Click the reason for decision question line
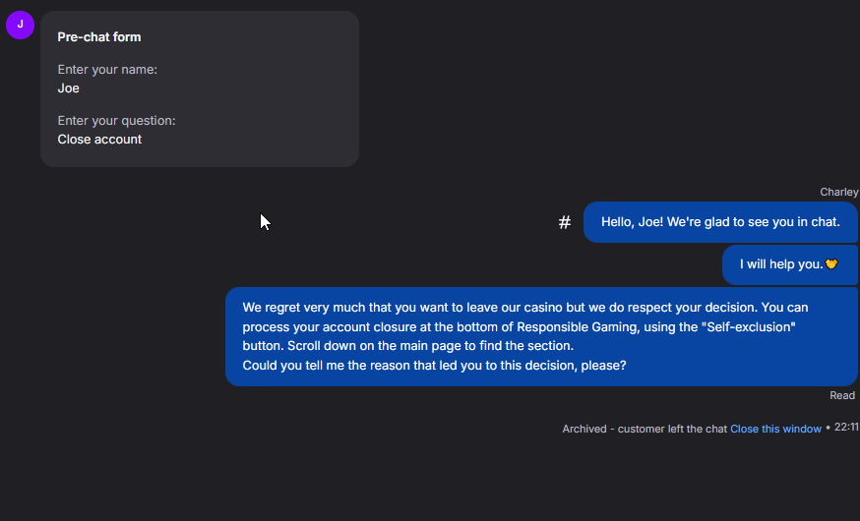Image resolution: width=860 pixels, height=521 pixels. (x=434, y=366)
